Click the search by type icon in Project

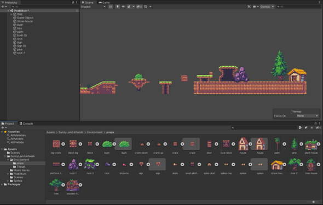pos(301,128)
